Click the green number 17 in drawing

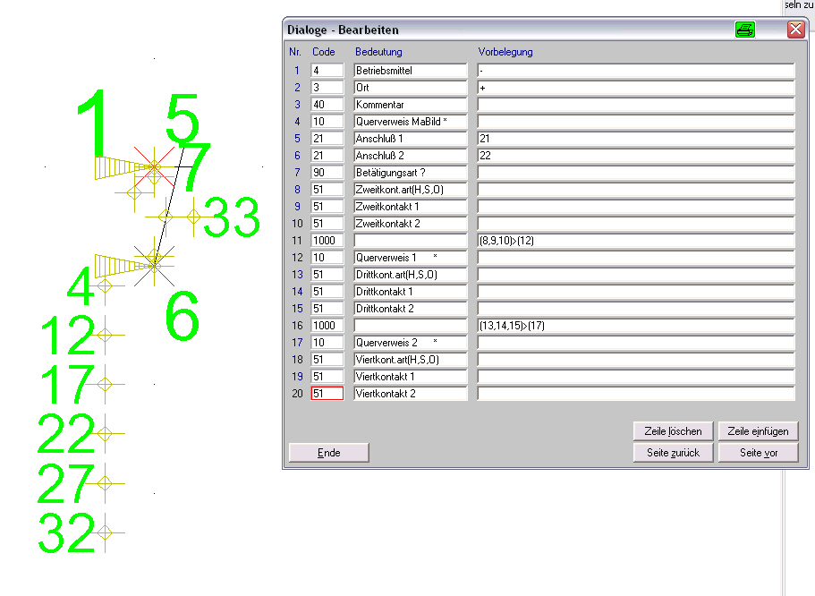pyautogui.click(x=68, y=384)
